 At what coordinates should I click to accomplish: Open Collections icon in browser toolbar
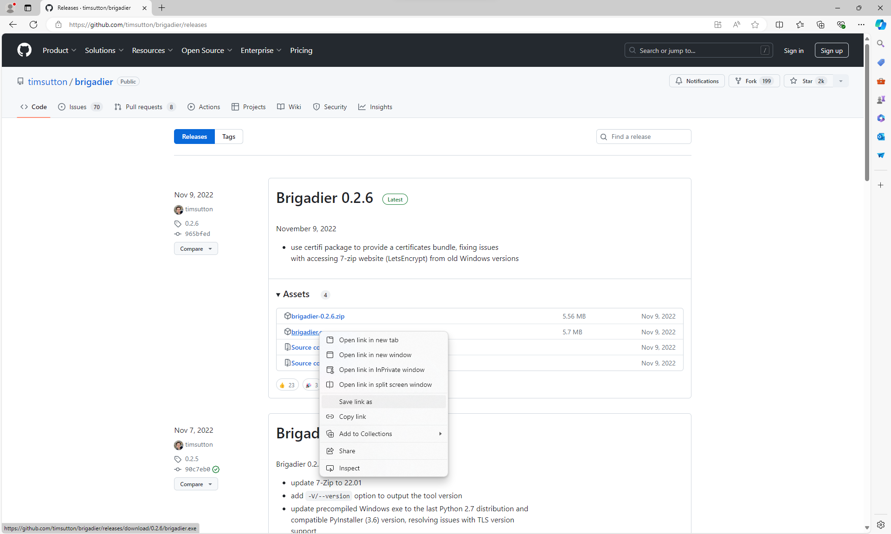pyautogui.click(x=820, y=25)
